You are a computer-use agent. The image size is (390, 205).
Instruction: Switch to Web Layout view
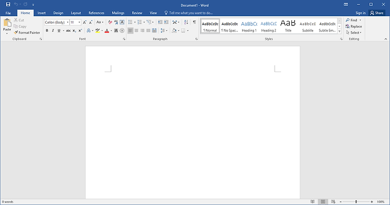[333, 202]
